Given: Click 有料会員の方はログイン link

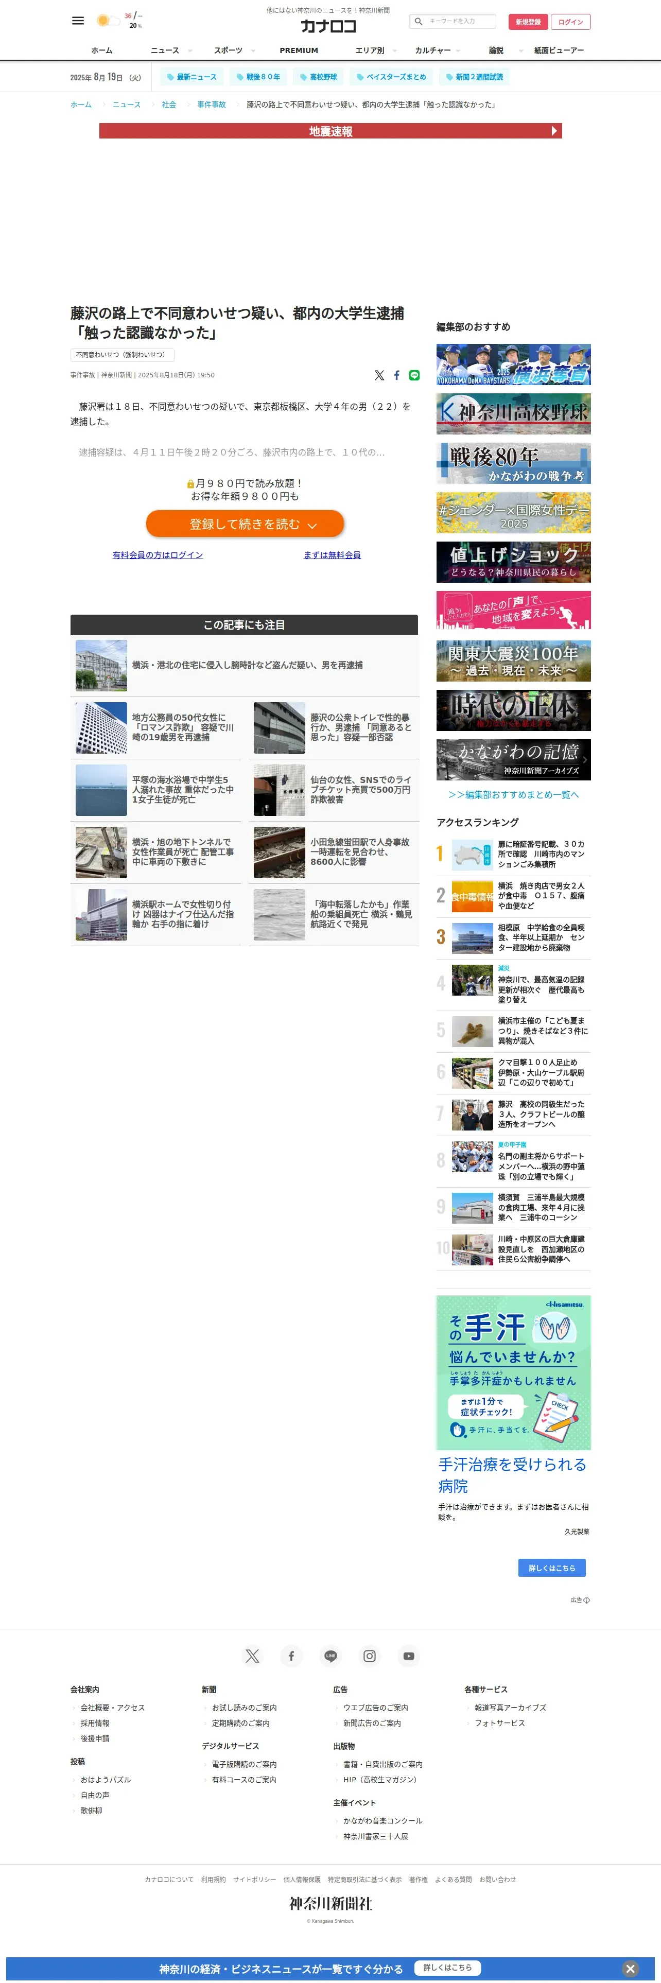Looking at the screenshot, I should (158, 555).
